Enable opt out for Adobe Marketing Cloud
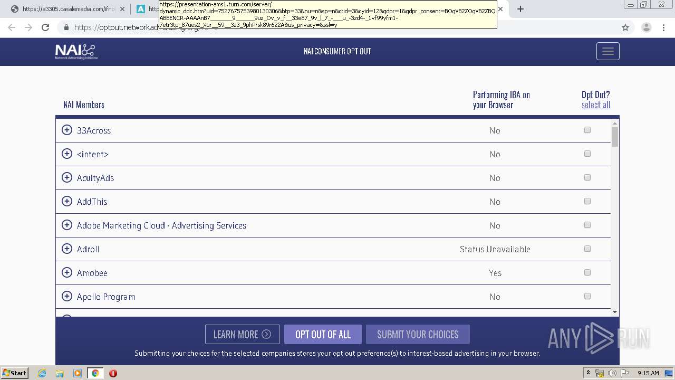This screenshot has height=380, width=675. click(587, 225)
